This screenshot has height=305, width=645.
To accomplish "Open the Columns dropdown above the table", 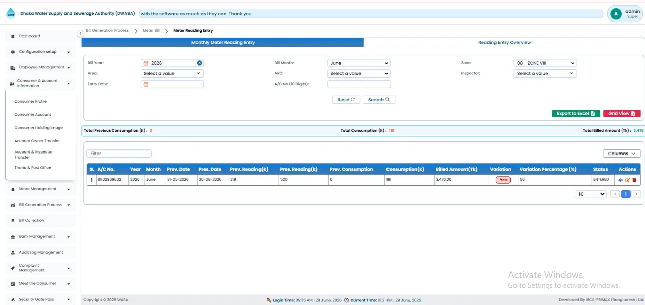I will (x=622, y=154).
